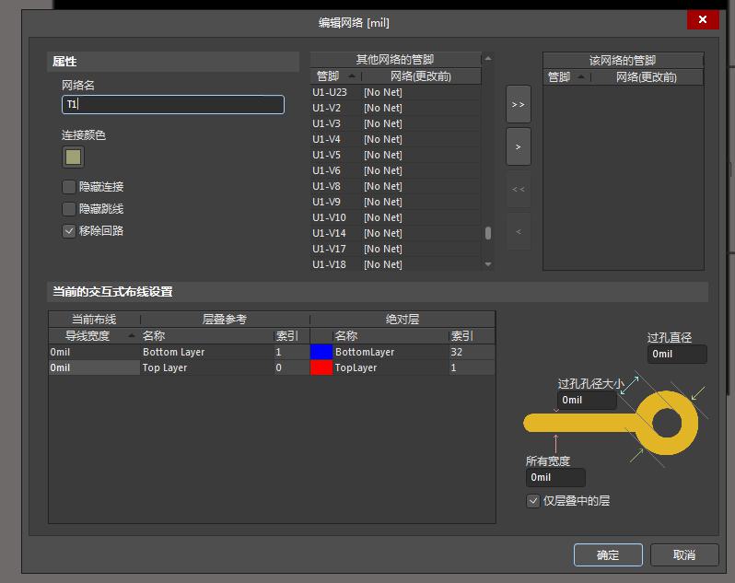
Task: Open the 连接颜色 color picker swatch
Action: pyautogui.click(x=74, y=157)
